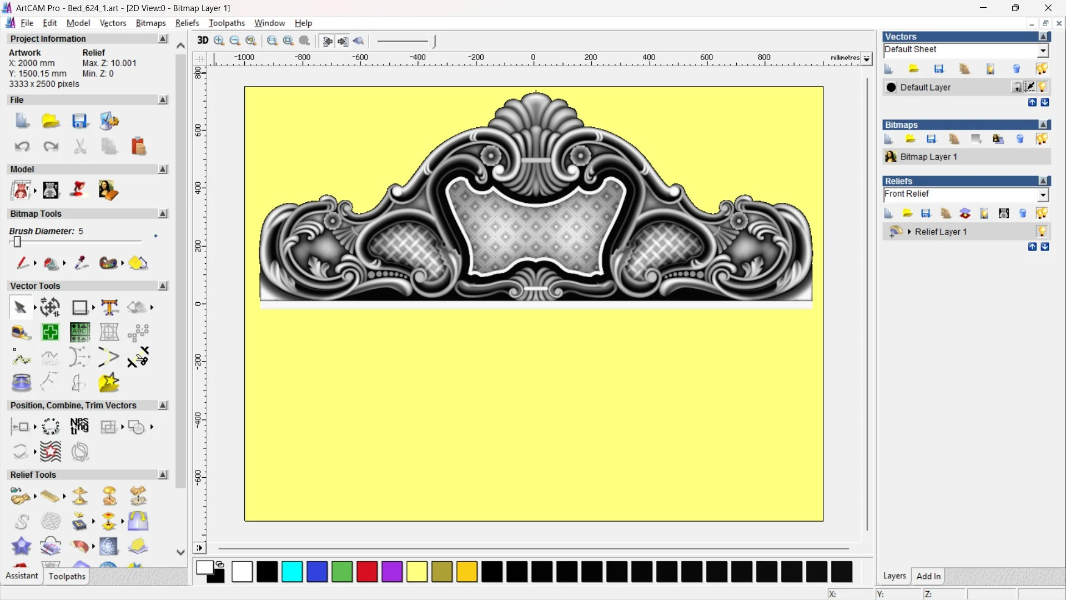Click the Create Vector Text tool

coord(109,307)
